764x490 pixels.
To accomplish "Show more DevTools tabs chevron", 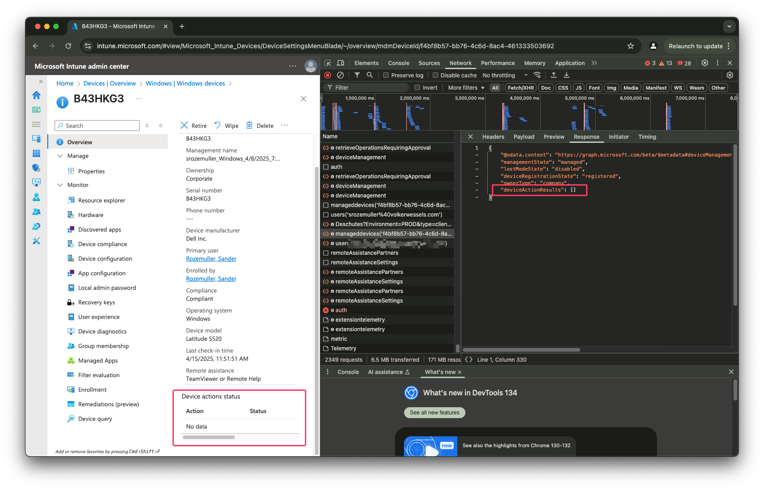I will pos(594,63).
